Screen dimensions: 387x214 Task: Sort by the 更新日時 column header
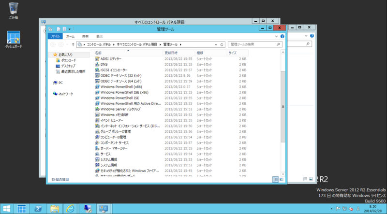point(179,53)
